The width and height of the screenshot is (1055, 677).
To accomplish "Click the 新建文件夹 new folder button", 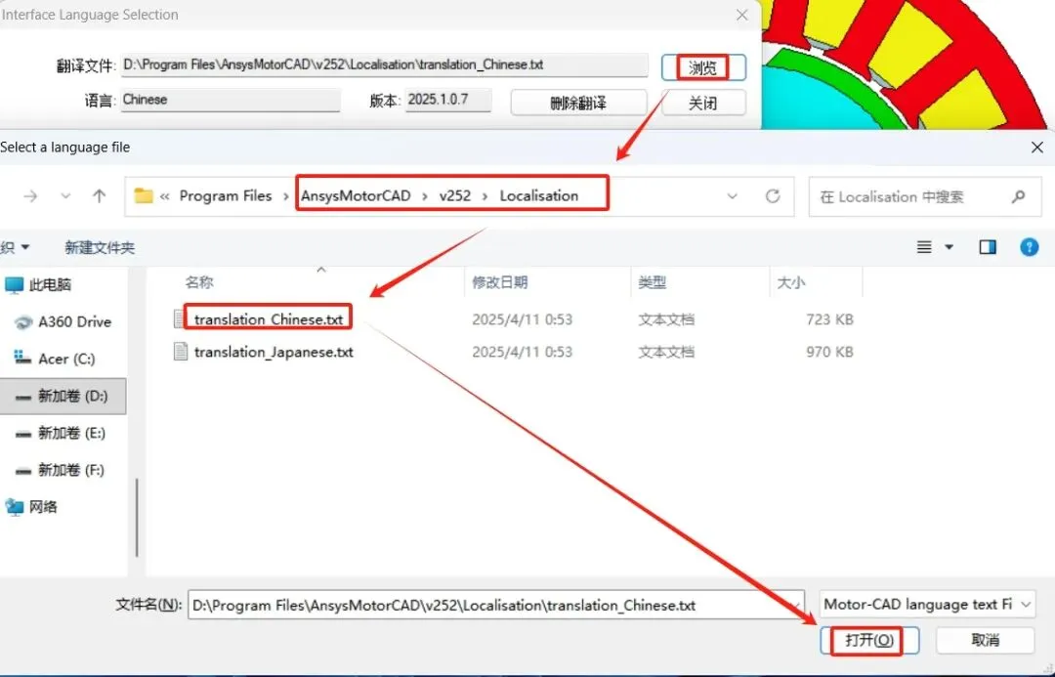I will pyautogui.click(x=100, y=248).
